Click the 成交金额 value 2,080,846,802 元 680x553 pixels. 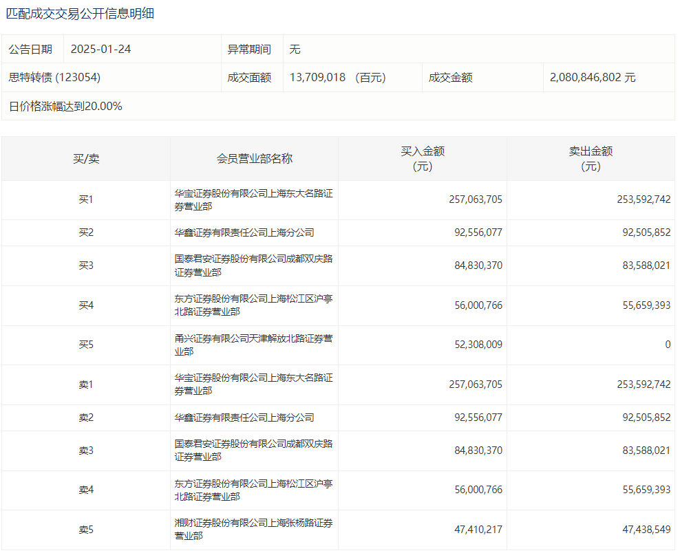coord(593,78)
